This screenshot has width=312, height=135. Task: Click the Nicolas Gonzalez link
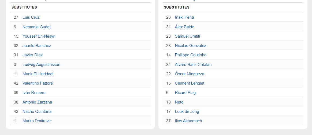pyautogui.click(x=191, y=46)
